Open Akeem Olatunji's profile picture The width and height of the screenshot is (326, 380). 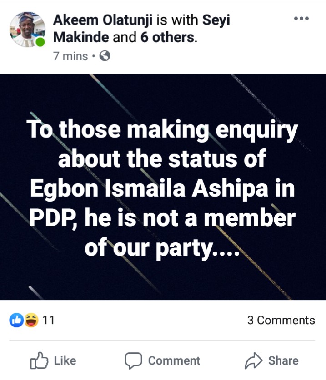[27, 30]
